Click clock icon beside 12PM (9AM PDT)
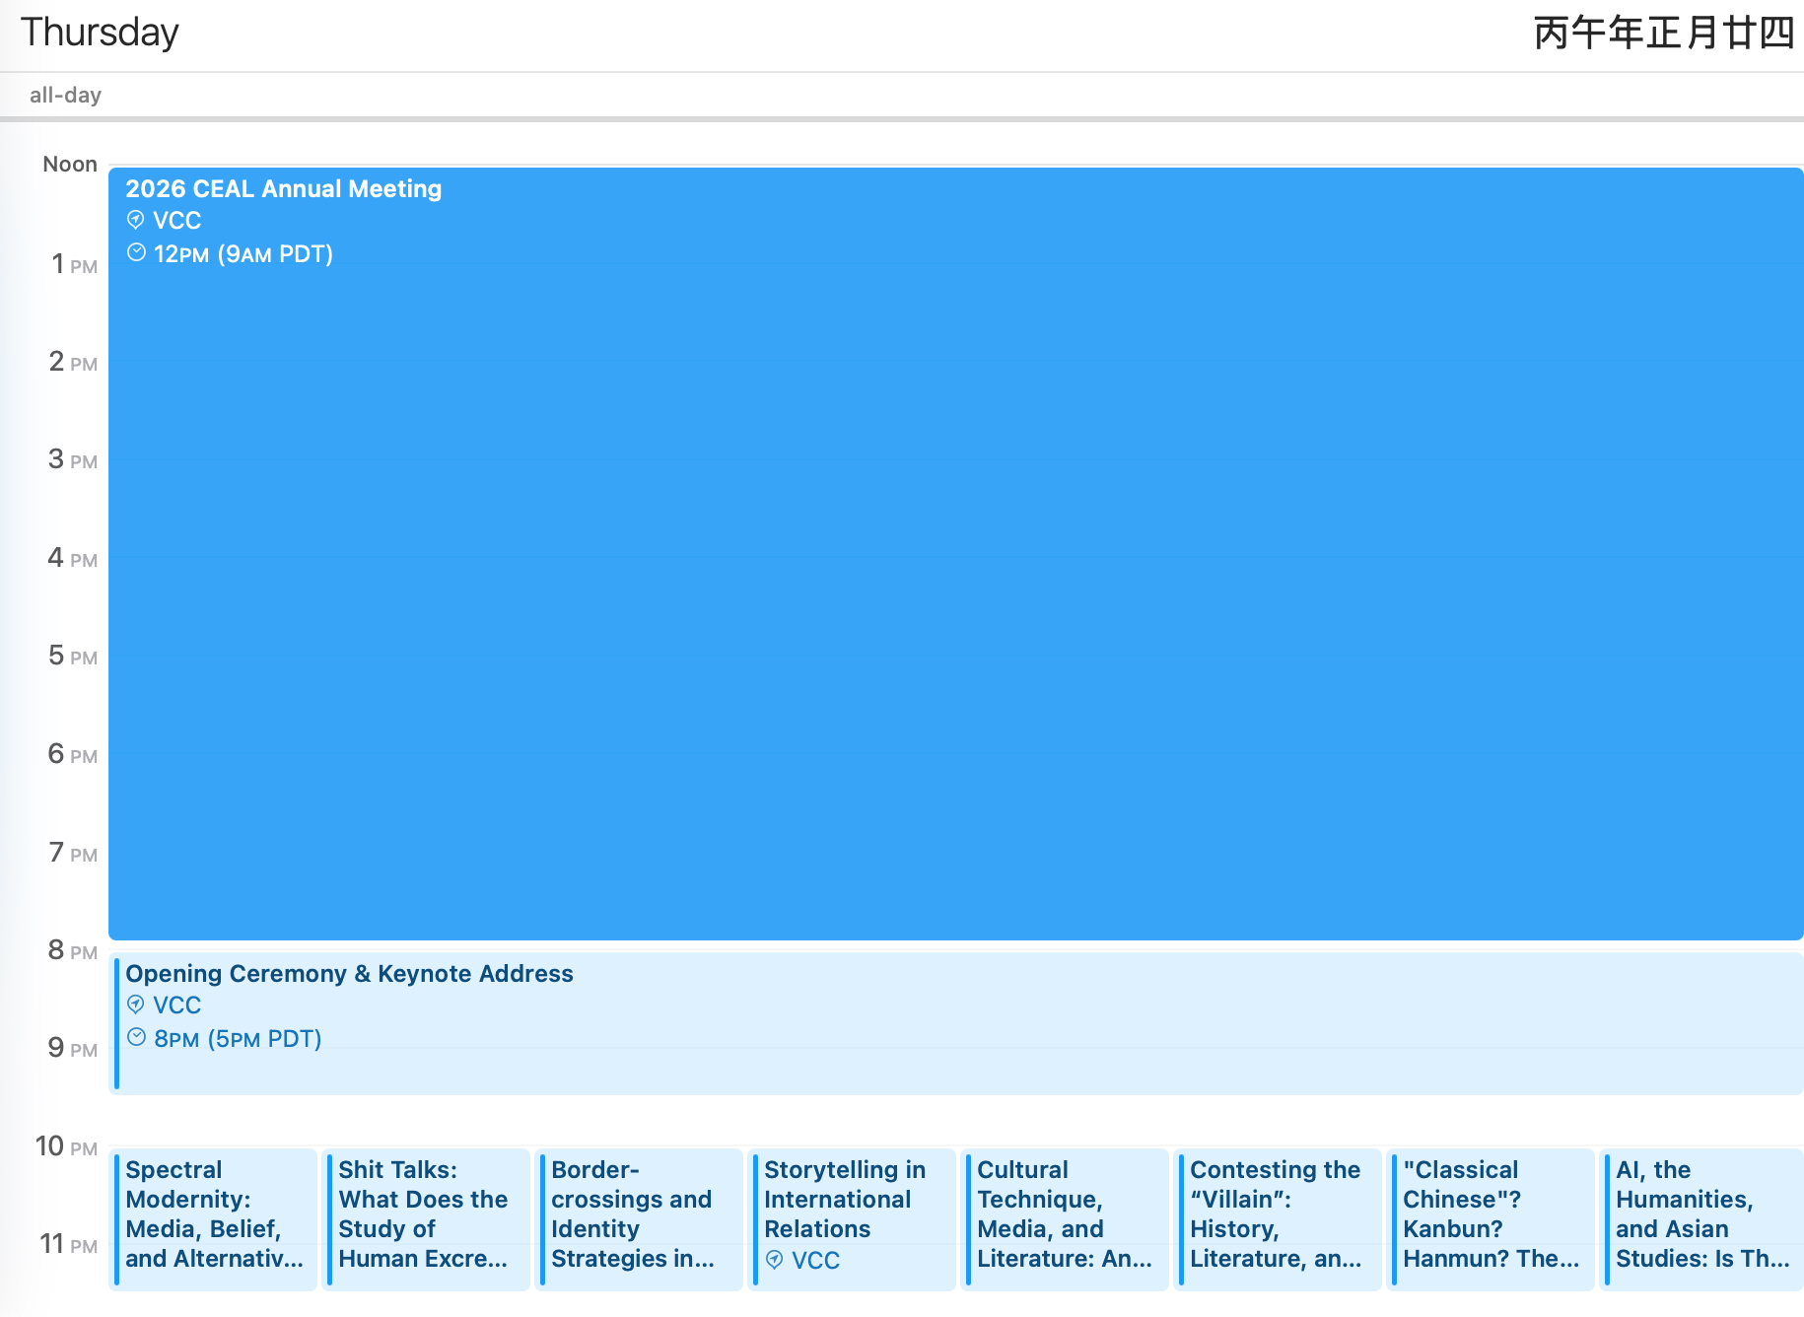 coord(136,253)
